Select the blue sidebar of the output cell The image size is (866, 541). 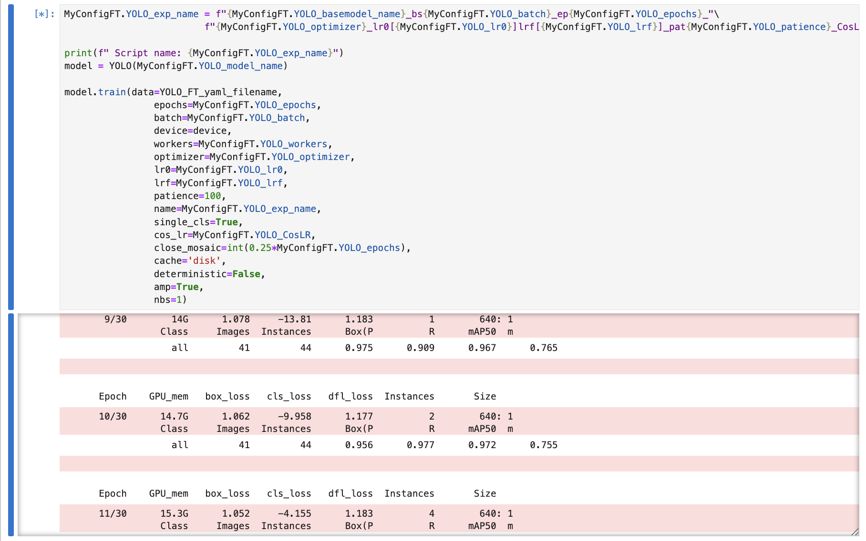tap(12, 424)
